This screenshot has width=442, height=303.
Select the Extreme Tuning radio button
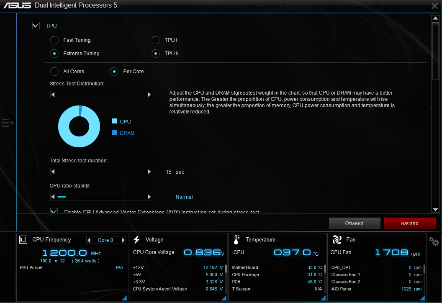click(x=54, y=54)
